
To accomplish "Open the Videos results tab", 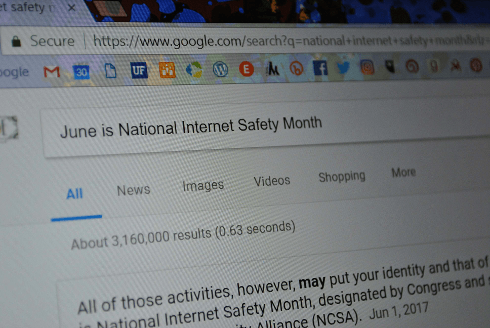I will coord(272,181).
